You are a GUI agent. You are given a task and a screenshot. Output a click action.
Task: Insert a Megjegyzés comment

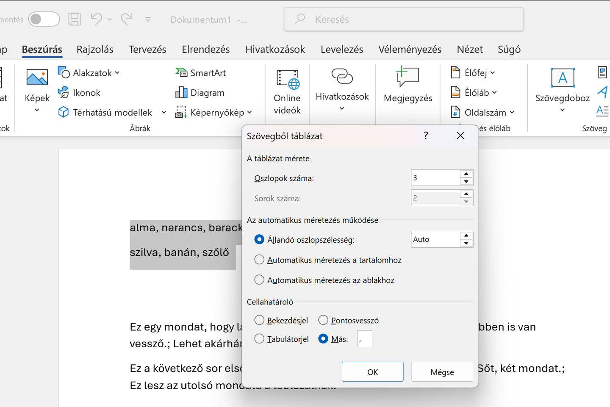pyautogui.click(x=408, y=85)
